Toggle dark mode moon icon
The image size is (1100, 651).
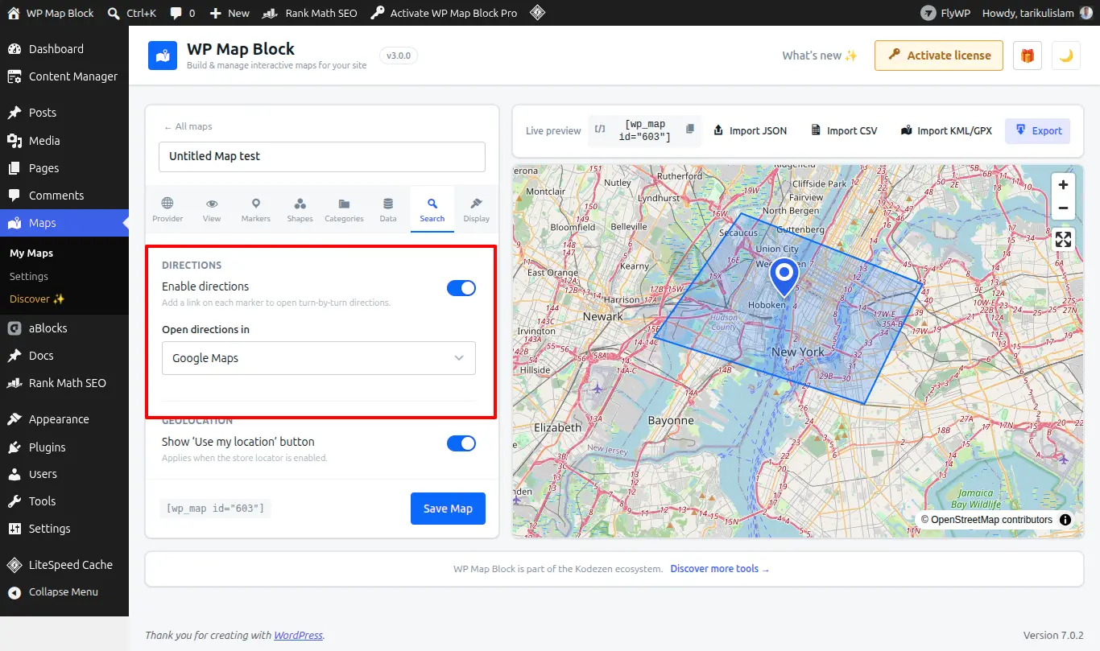tap(1066, 56)
